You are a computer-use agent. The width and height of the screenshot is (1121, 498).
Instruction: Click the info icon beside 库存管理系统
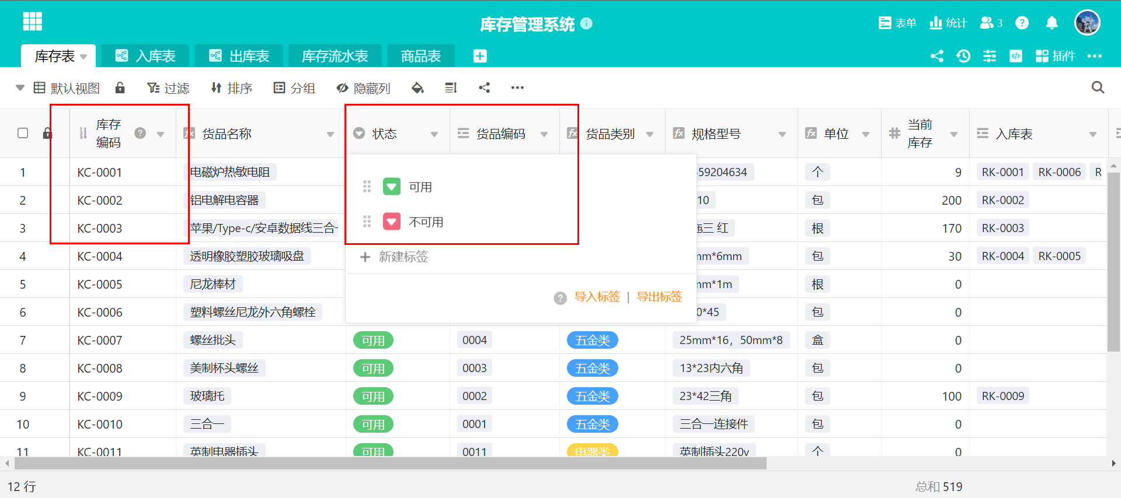(587, 23)
